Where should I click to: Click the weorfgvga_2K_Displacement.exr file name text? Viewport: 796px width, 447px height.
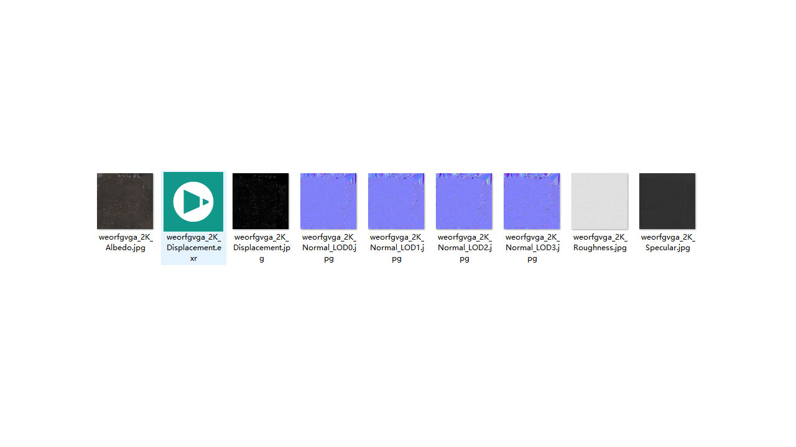pyautogui.click(x=193, y=247)
